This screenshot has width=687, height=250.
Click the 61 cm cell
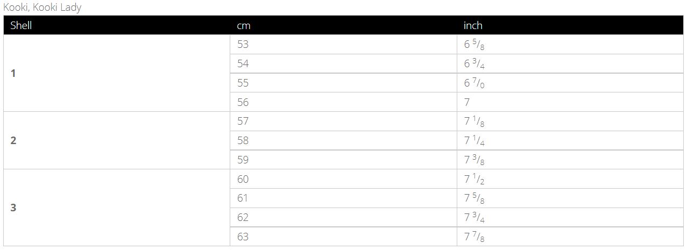(243, 198)
